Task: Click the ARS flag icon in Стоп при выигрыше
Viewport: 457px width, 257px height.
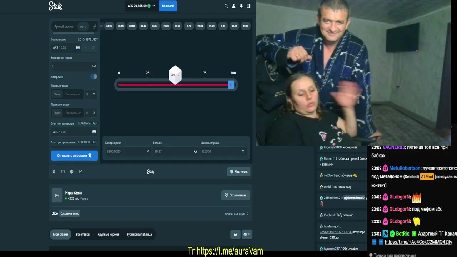Action: (94, 132)
